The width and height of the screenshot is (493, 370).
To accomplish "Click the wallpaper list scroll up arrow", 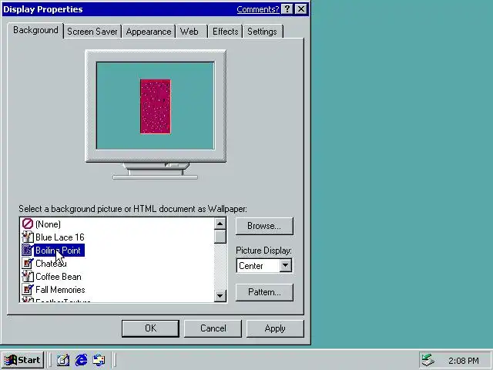I will click(220, 224).
